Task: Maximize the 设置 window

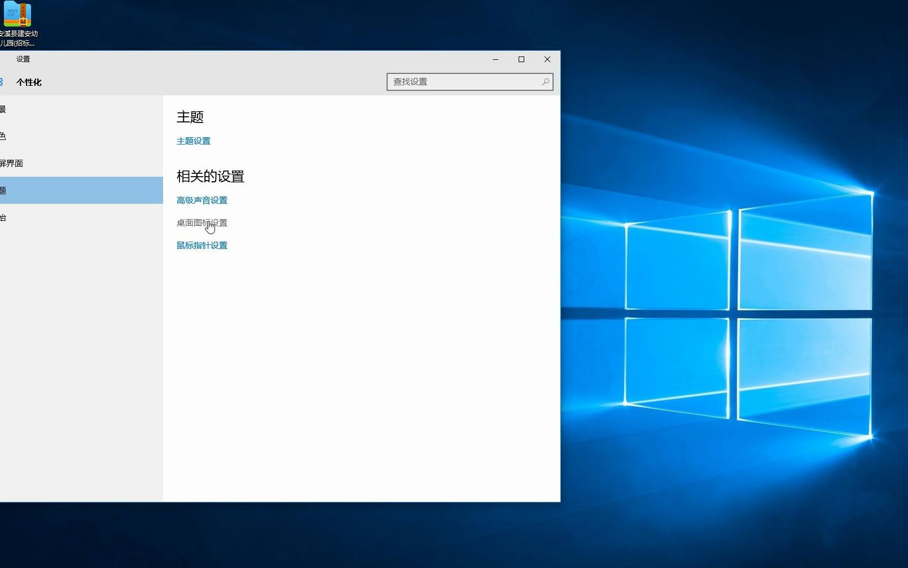Action: pos(521,59)
